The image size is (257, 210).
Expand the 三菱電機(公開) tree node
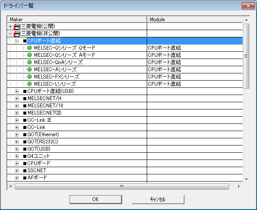coord(10,26)
